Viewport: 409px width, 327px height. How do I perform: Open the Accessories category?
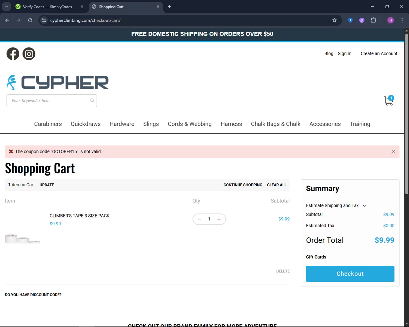[325, 124]
